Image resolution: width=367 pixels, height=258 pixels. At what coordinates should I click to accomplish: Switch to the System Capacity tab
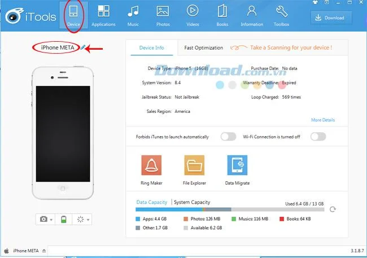[192, 202]
